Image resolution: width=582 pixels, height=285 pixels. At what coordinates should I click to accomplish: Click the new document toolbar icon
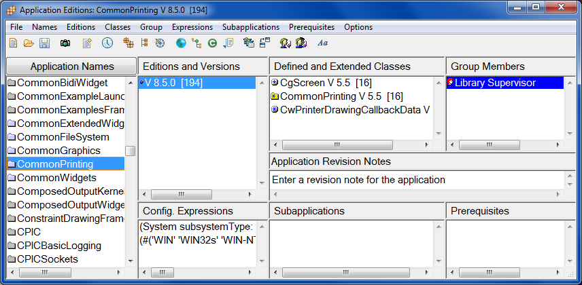click(x=13, y=43)
